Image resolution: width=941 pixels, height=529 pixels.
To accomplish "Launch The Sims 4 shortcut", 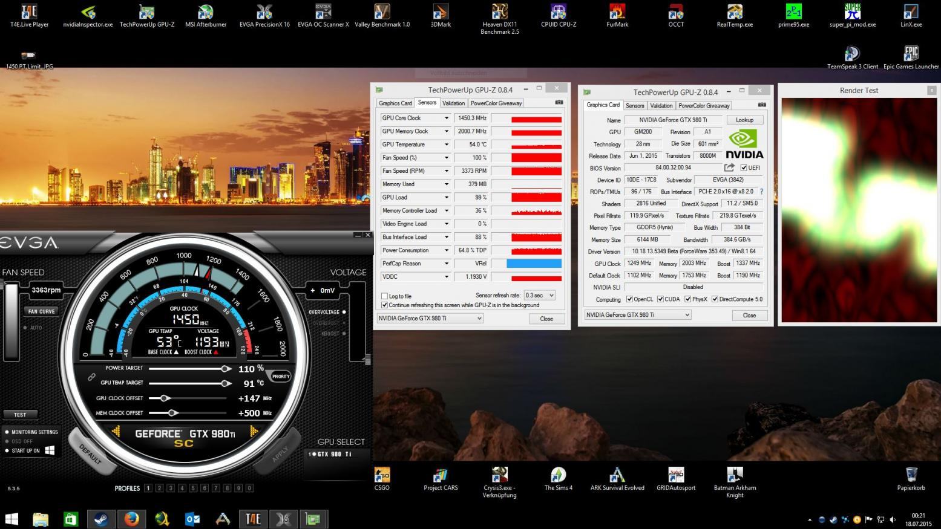I will pyautogui.click(x=558, y=479).
